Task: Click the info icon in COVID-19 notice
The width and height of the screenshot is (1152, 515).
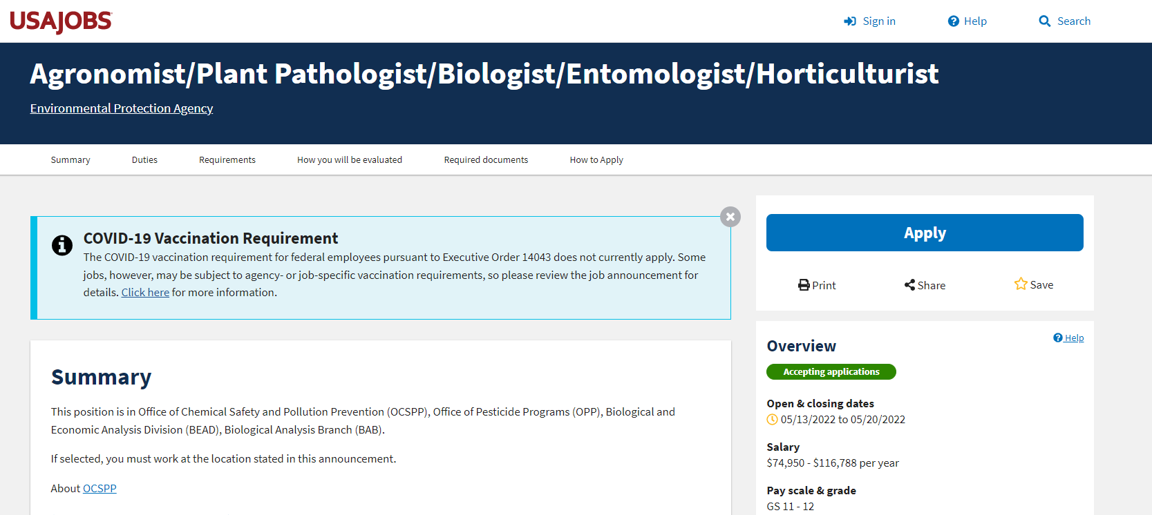Action: 62,245
